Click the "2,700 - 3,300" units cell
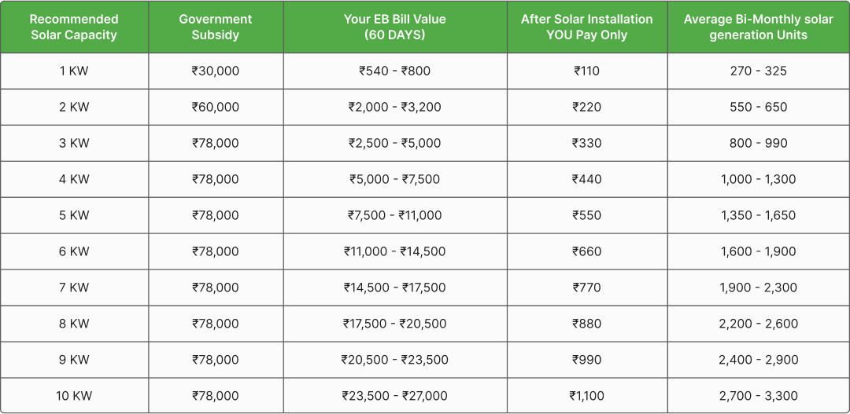 pyautogui.click(x=758, y=396)
